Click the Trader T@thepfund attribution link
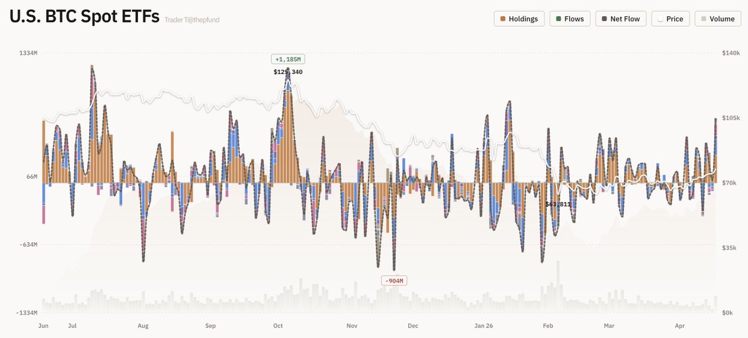The height and width of the screenshot is (338, 748). point(192,20)
